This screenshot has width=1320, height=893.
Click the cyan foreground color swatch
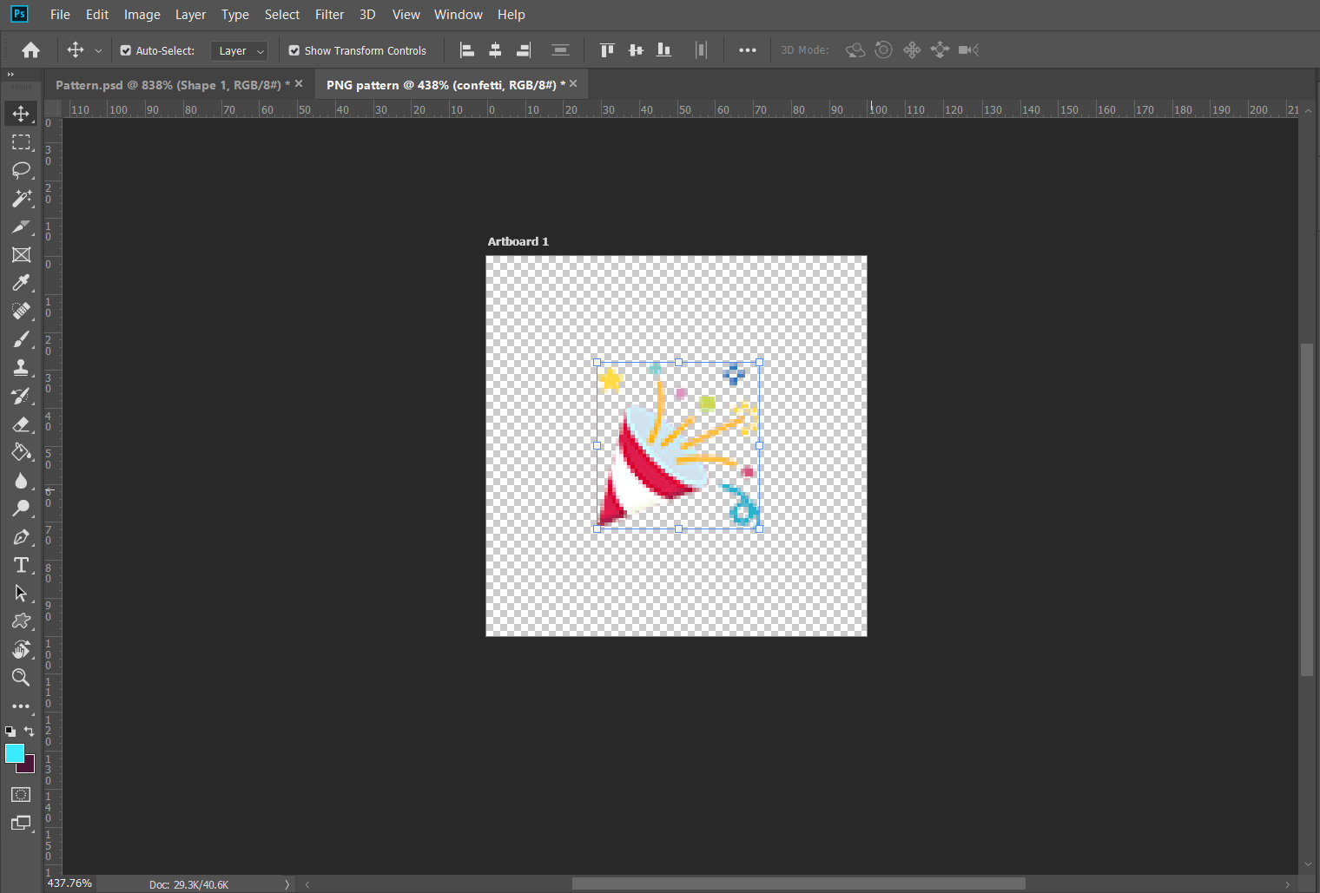coord(14,753)
